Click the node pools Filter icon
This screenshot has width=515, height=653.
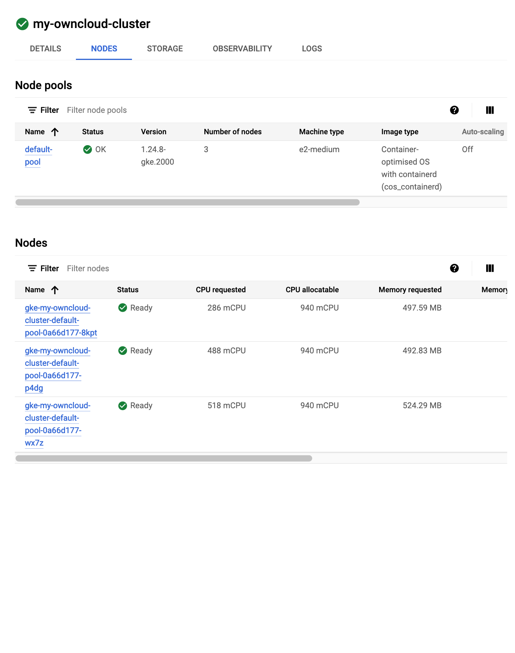point(32,110)
